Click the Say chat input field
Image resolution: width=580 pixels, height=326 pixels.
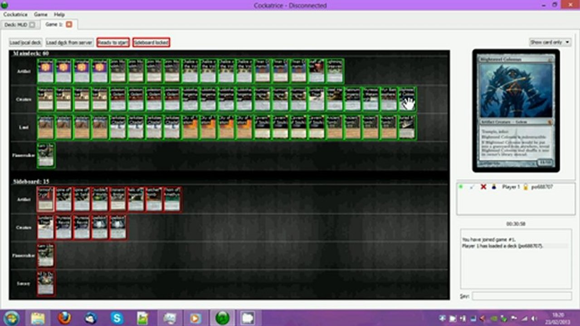tap(522, 296)
